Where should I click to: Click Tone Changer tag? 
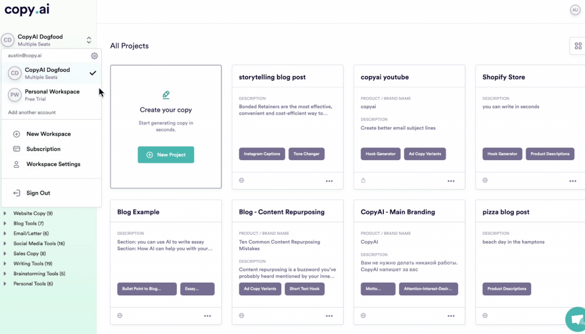(306, 154)
